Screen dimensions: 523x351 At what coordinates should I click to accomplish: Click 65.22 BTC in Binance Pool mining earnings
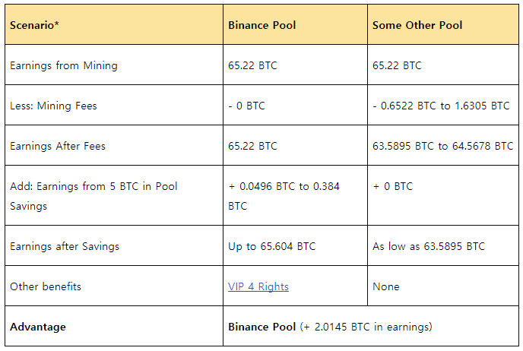252,65
